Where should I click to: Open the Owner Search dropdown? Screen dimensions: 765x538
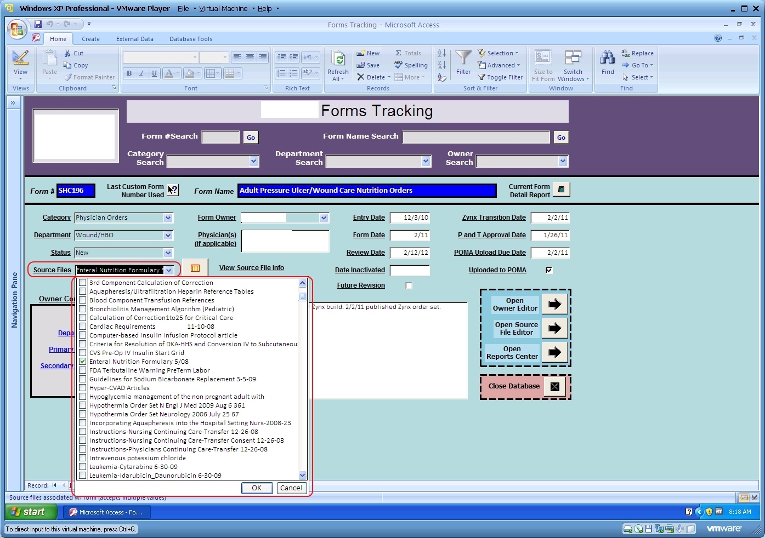click(563, 161)
